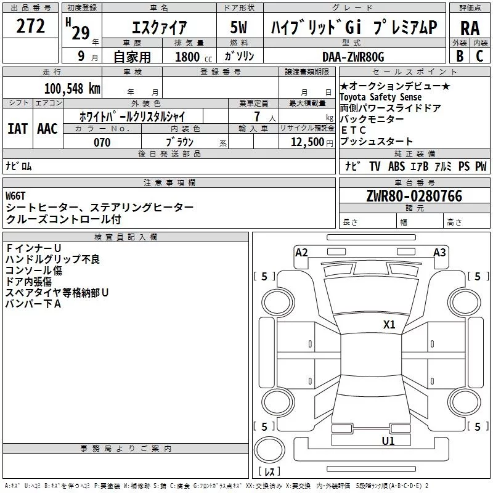Click the car name エスクァイア

coord(160,28)
